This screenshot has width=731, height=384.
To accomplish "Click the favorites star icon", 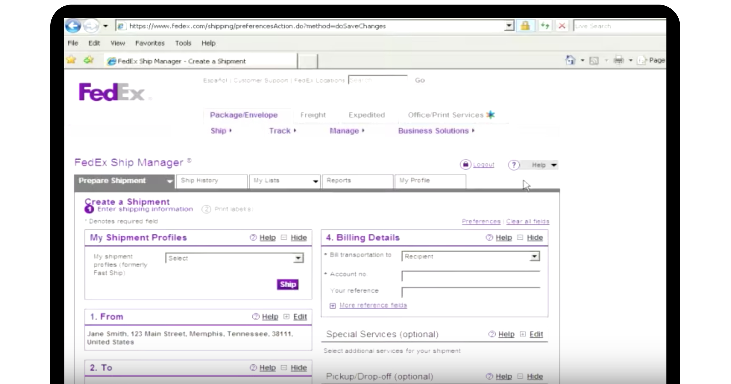I will tap(71, 60).
